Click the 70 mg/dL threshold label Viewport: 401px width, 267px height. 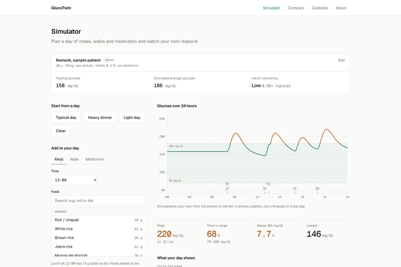tap(175, 180)
